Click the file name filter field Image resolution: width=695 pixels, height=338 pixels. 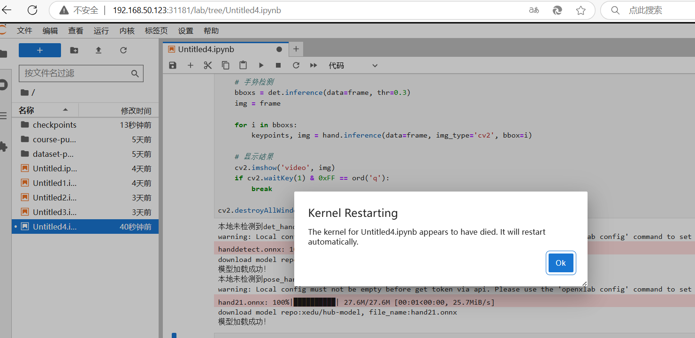point(75,73)
